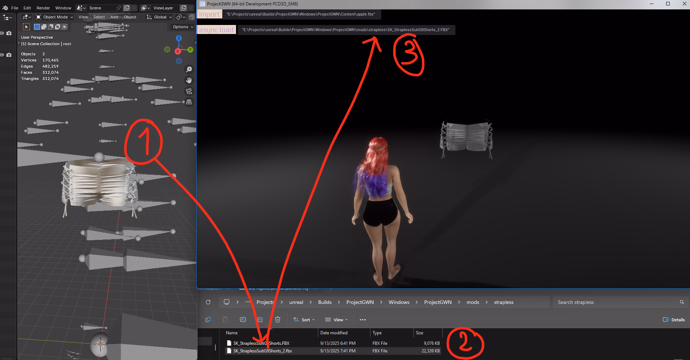The height and width of the screenshot is (360, 690).
Task: Toggle the top eye visibility icon in outliner
Action: (x=2, y=33)
